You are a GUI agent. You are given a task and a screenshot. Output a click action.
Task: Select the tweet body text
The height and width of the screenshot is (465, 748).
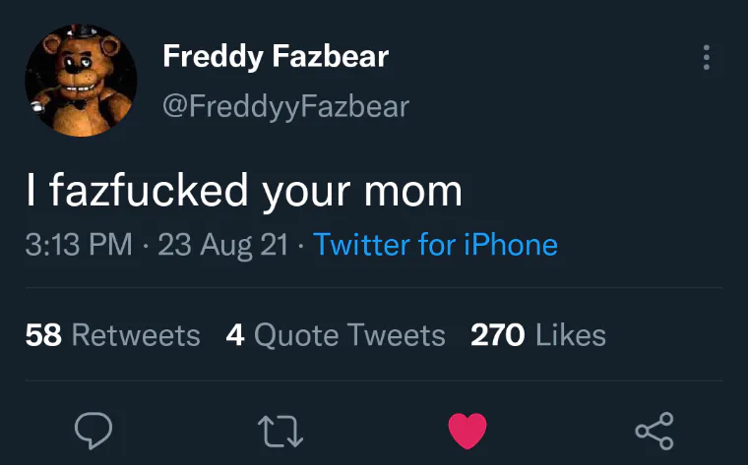(244, 191)
